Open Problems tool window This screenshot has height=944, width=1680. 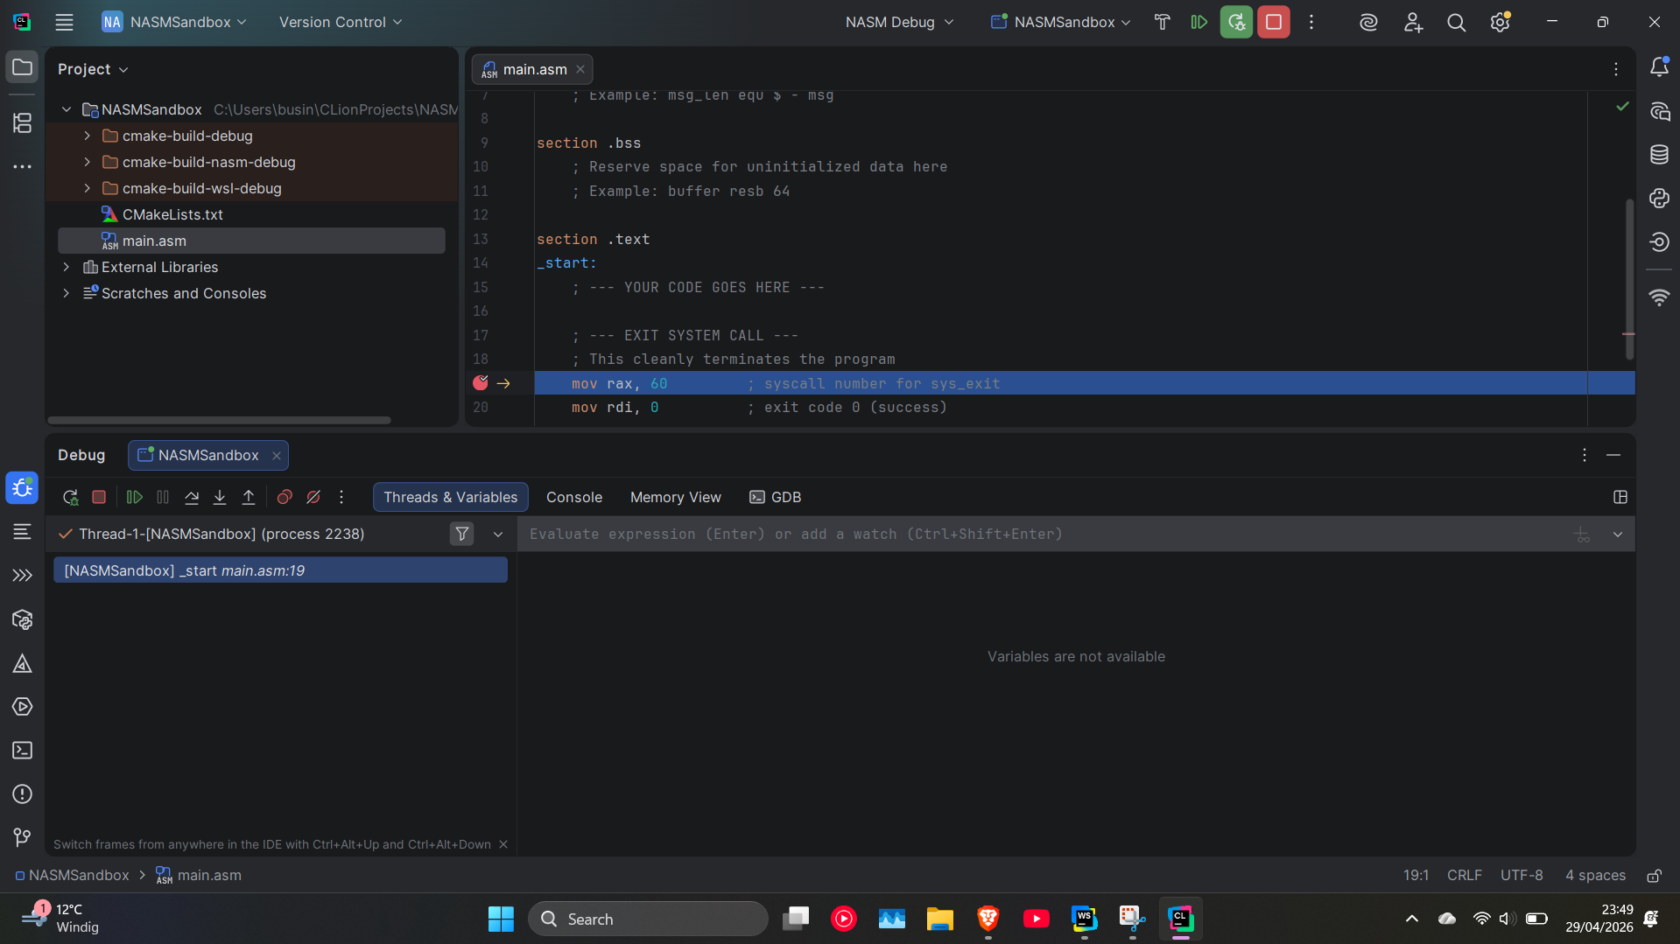coord(22,794)
